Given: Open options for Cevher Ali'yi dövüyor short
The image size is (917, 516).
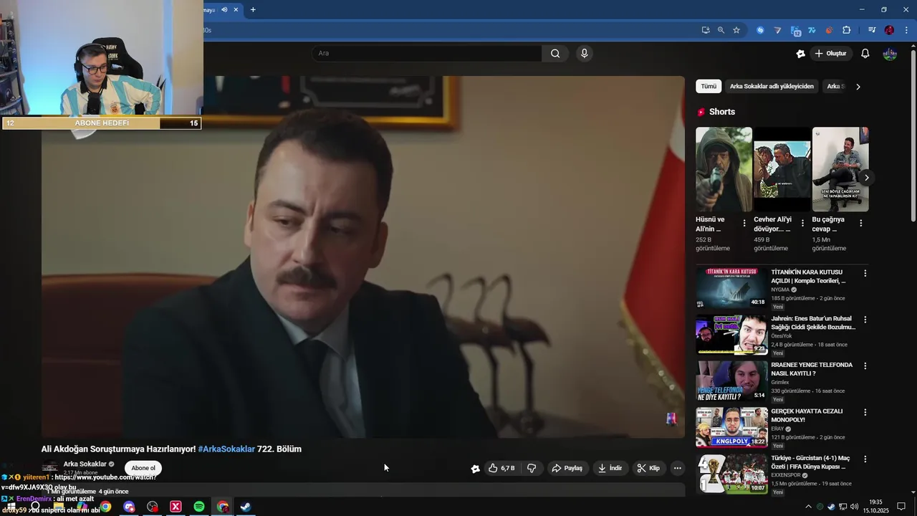Looking at the screenshot, I should point(802,223).
